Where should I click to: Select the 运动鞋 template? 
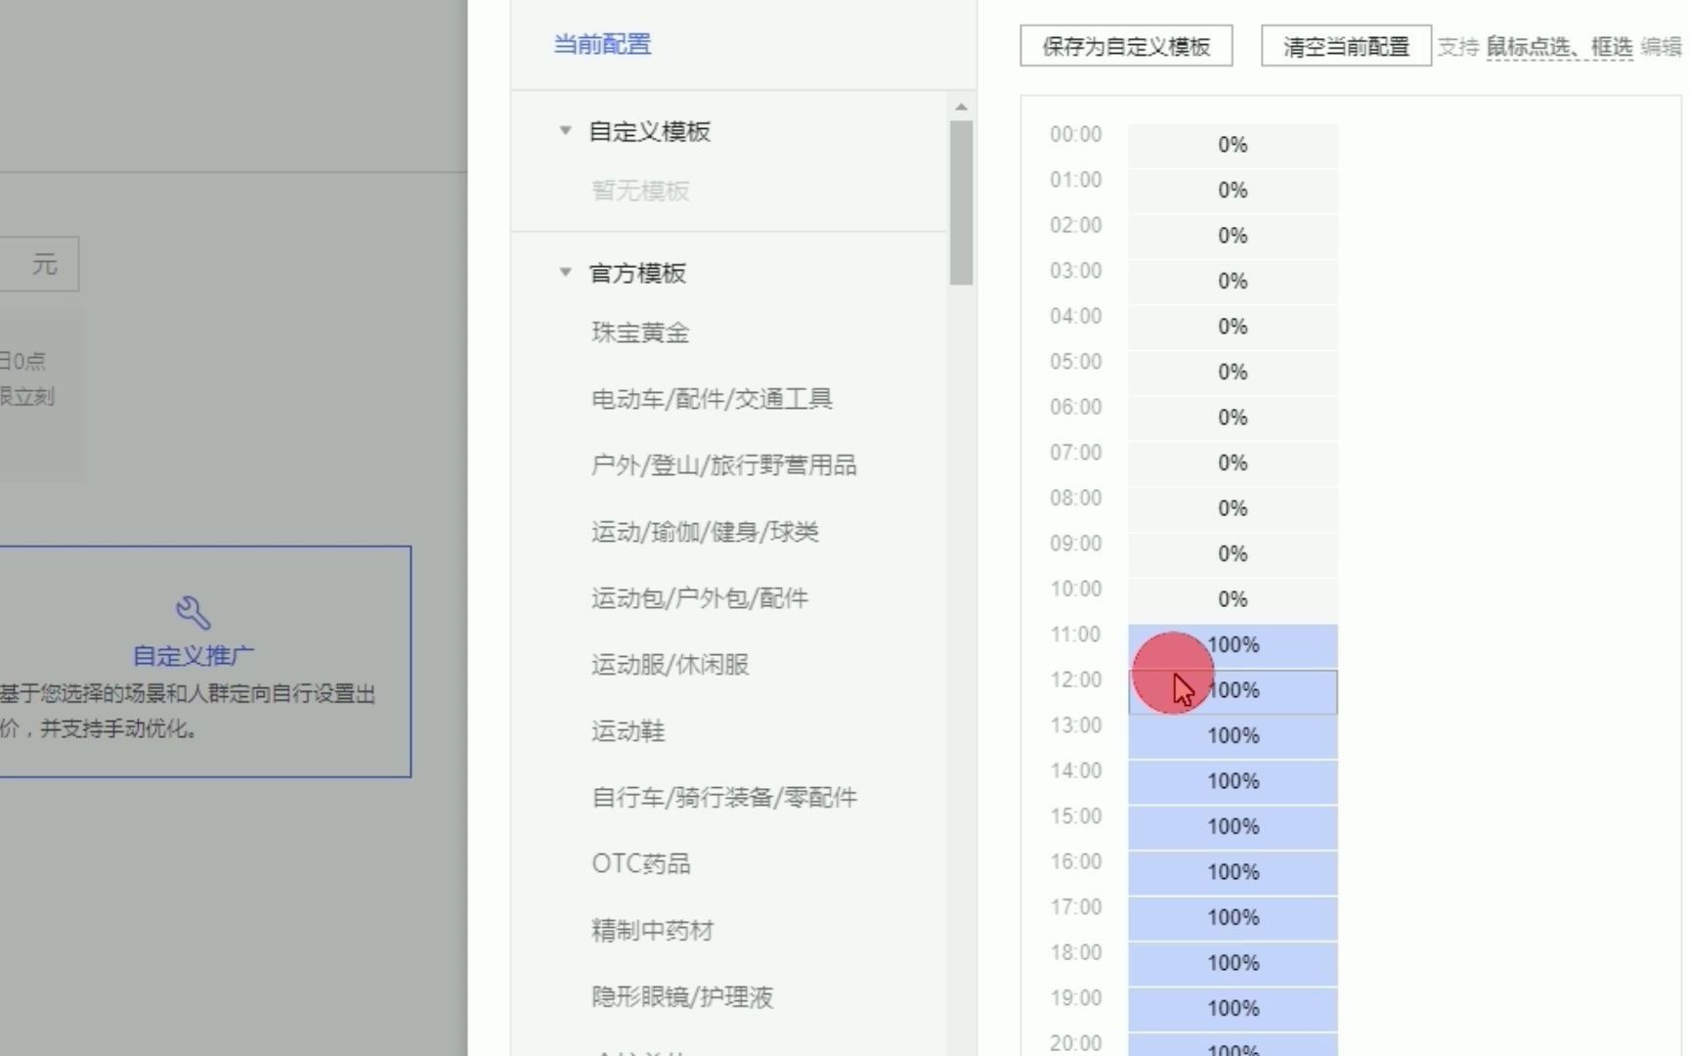[628, 731]
